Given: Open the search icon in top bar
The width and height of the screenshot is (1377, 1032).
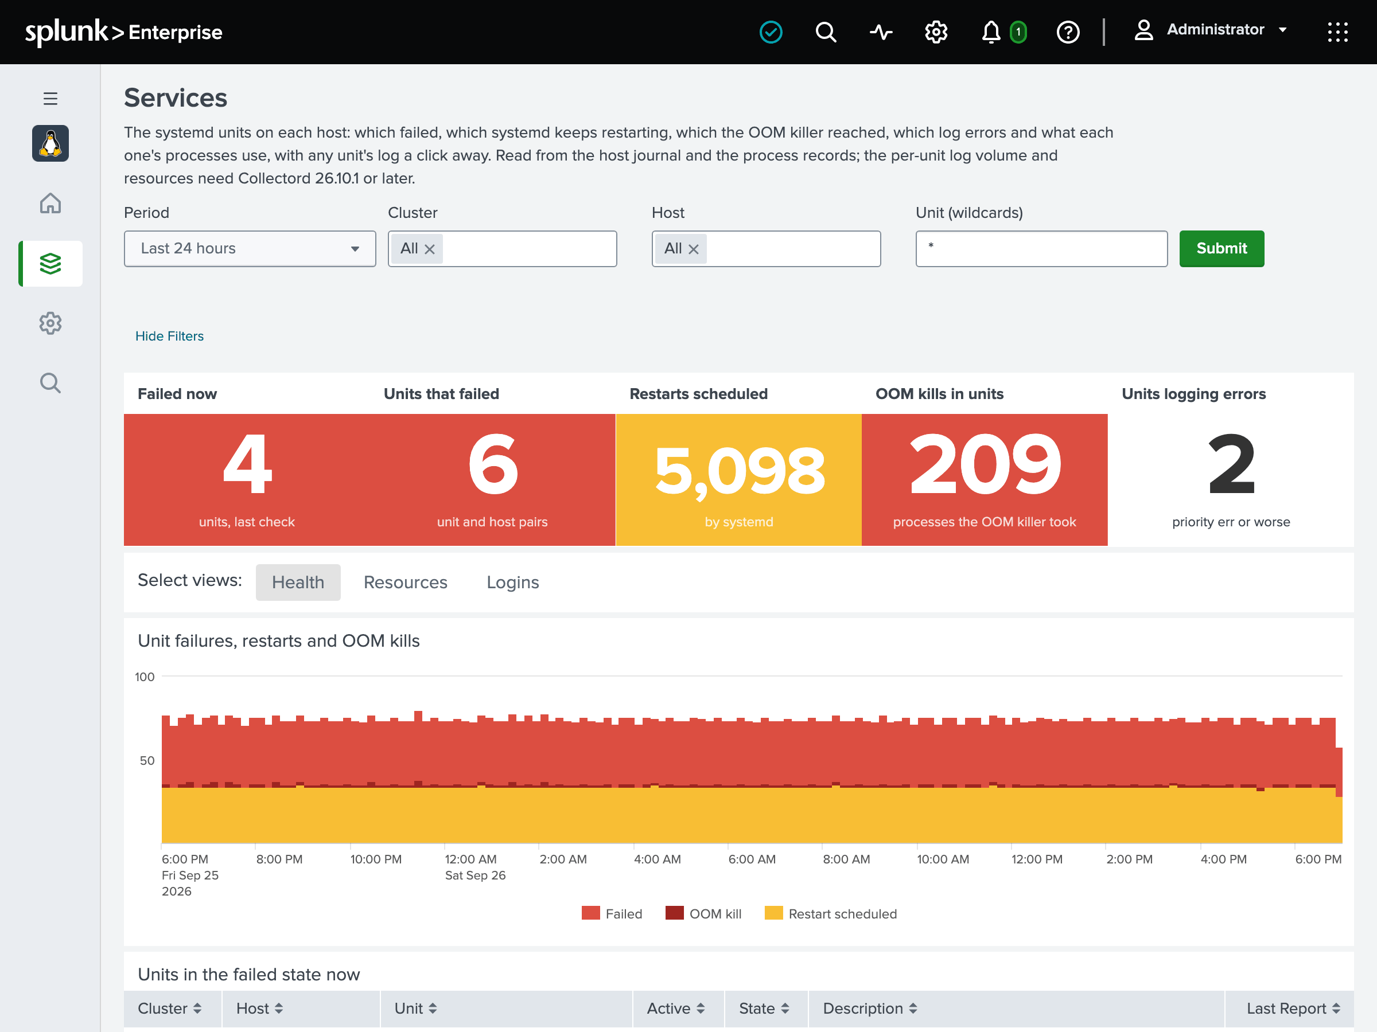Looking at the screenshot, I should tap(826, 32).
